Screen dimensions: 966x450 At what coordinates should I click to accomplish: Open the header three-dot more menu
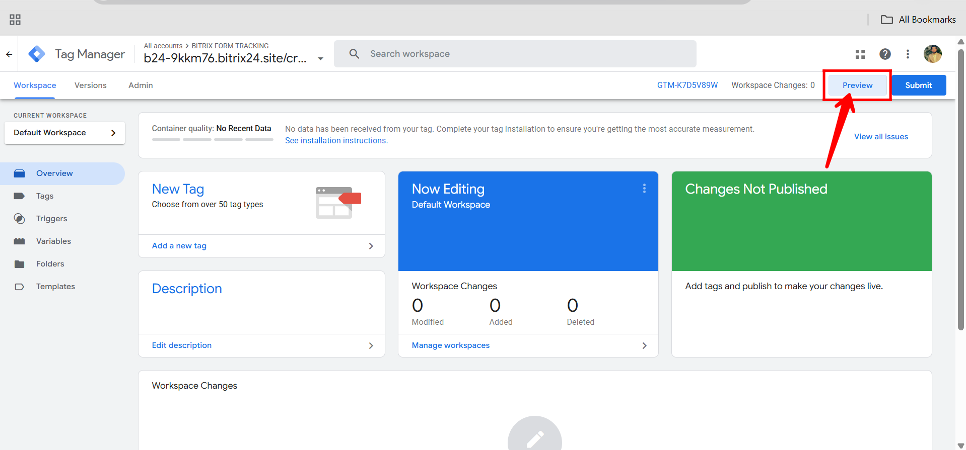pos(908,54)
